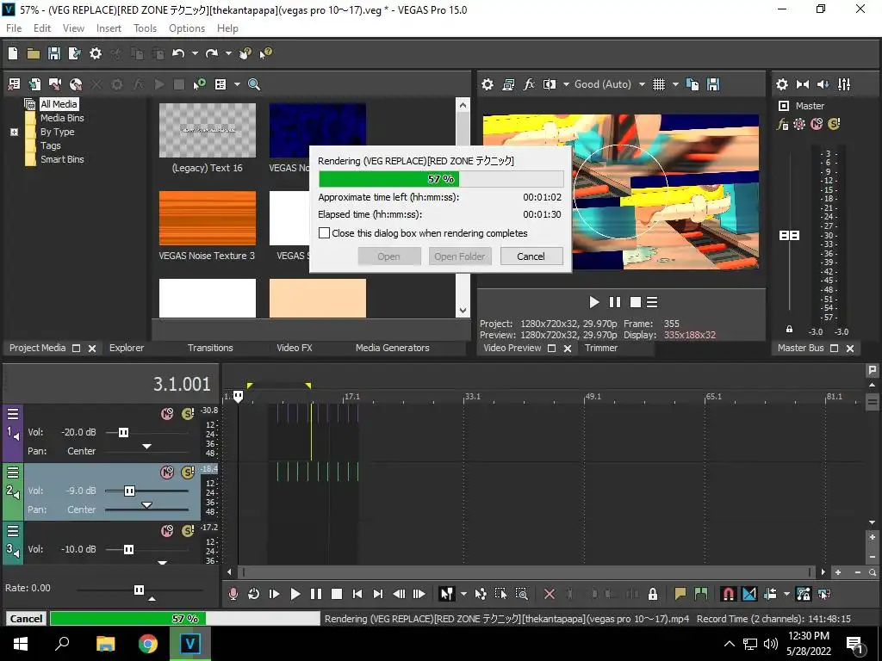Open Master FX icon
This screenshot has height=661, width=882.
pos(782,124)
